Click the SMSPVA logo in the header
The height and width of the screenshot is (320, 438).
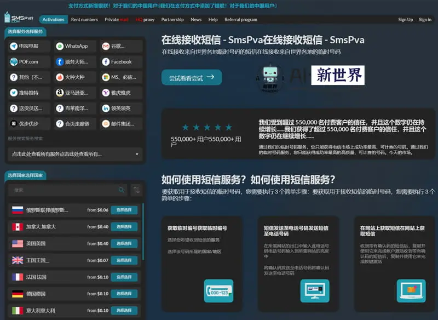(19, 18)
